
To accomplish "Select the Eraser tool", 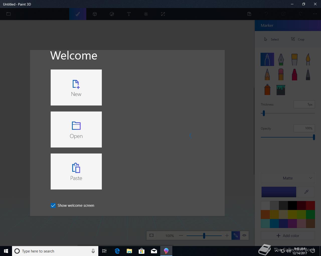I will click(281, 74).
